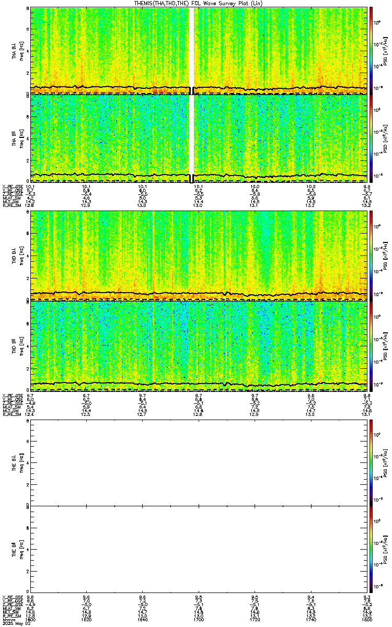Click the PSD units label beside THA B-perpendicular color bar
Screen dimensions: 392x627
[387, 51]
